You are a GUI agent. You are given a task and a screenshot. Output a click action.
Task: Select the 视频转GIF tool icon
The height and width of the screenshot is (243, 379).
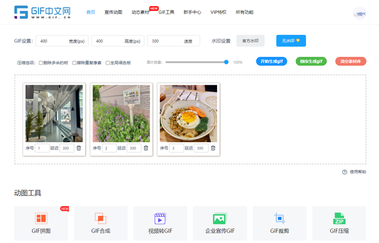tap(160, 218)
